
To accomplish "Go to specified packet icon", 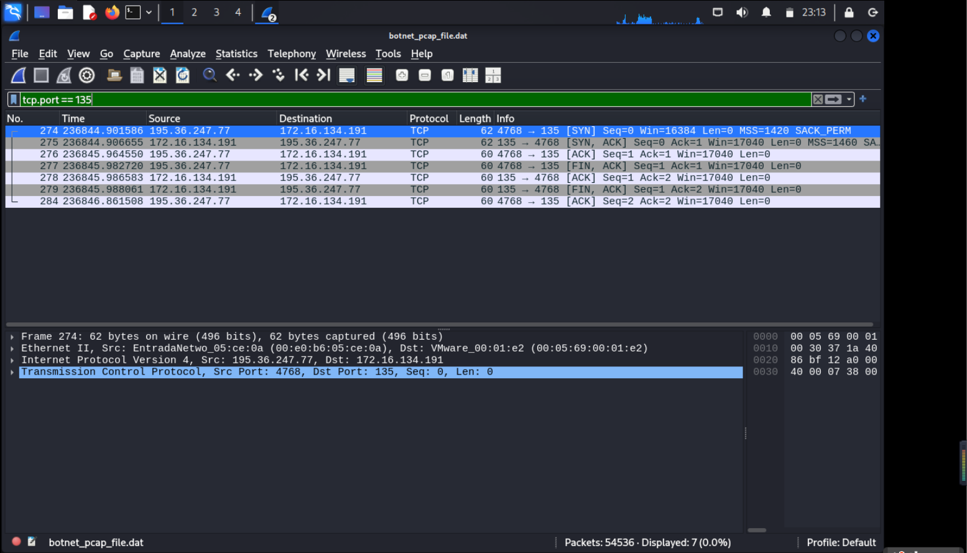I will click(279, 75).
